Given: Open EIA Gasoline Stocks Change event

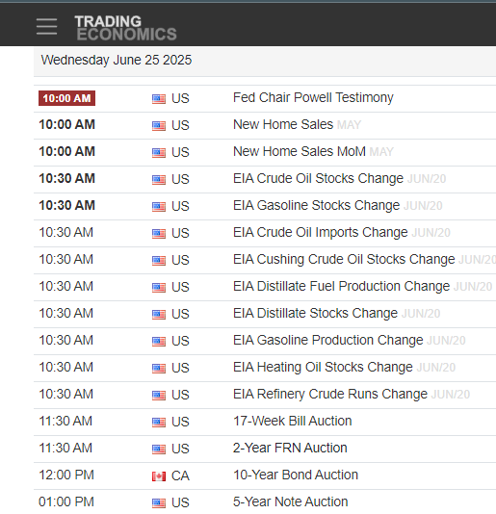Looking at the screenshot, I should coord(316,205).
